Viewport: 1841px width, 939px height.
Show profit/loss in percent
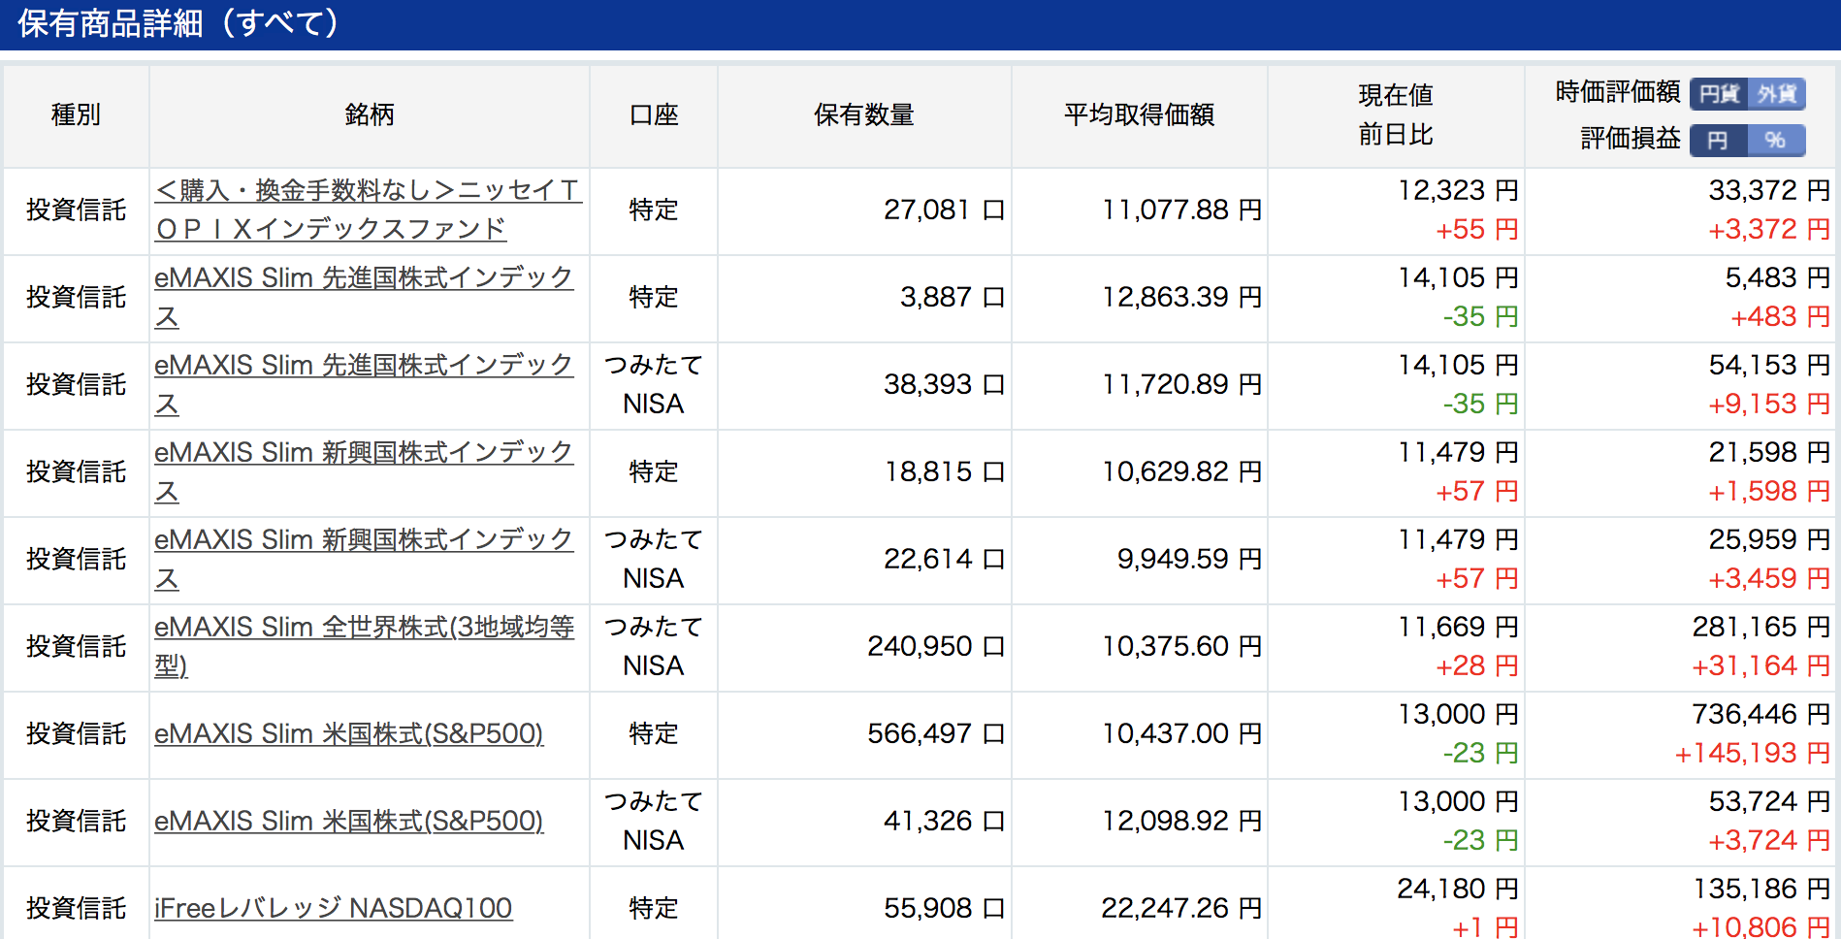[1777, 141]
